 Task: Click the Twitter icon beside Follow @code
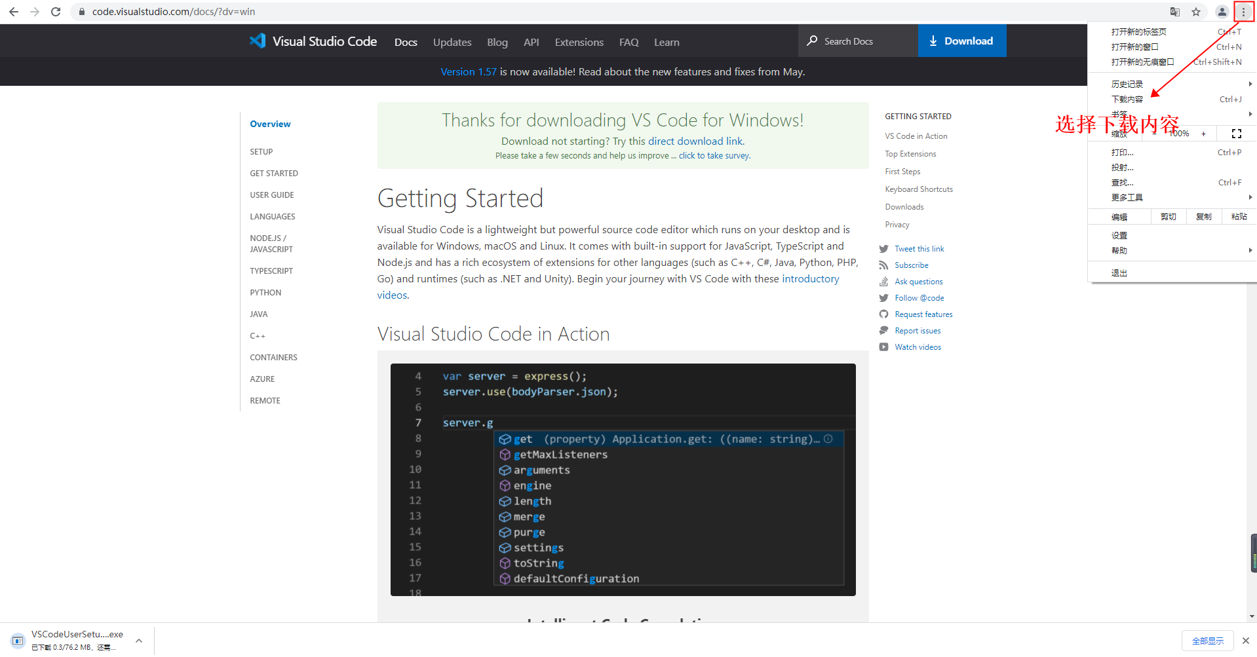883,298
